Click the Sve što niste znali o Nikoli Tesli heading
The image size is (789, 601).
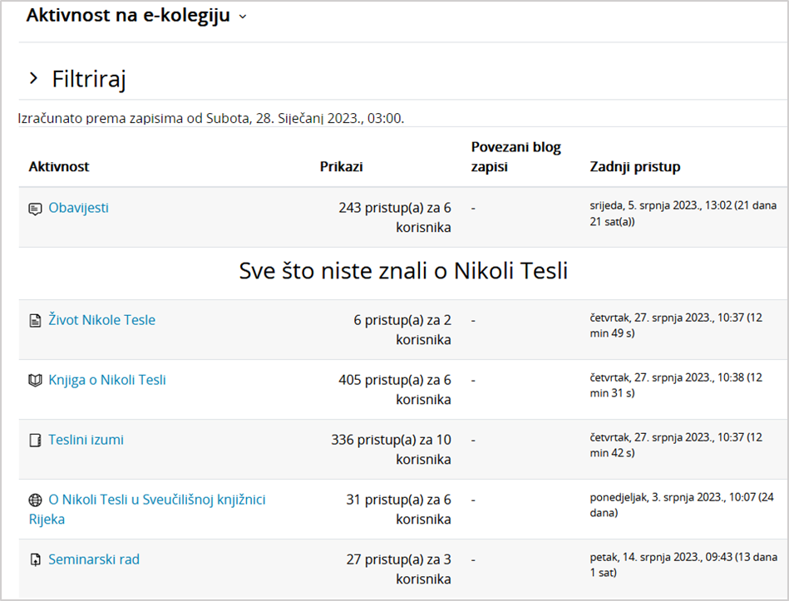click(x=403, y=271)
